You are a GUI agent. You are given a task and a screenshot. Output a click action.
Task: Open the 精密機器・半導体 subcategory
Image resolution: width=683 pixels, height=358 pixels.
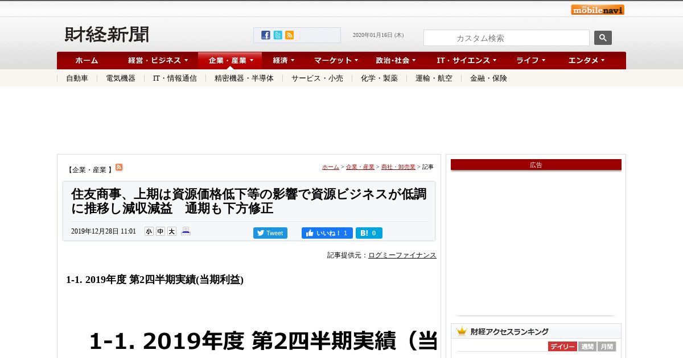point(244,78)
